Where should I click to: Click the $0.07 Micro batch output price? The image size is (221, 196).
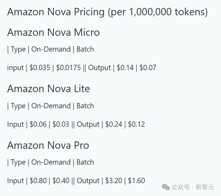(x=148, y=67)
